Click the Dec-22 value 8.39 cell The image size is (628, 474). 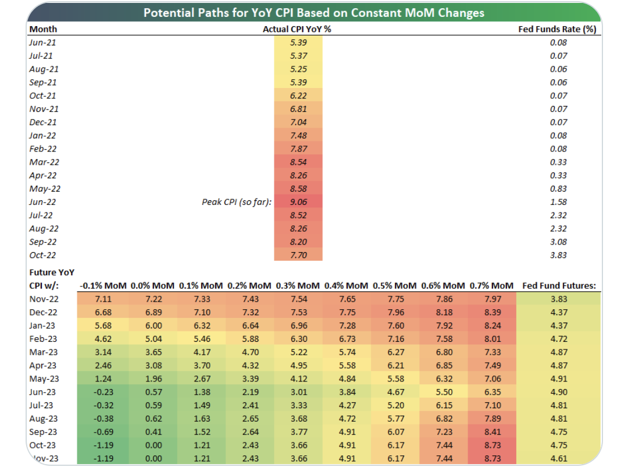(x=491, y=312)
